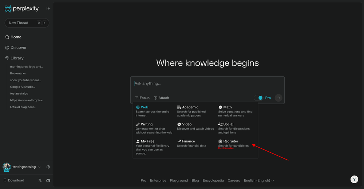Image resolution: width=364 pixels, height=189 pixels.
Task: Attach a file with Attach button
Action: point(161,98)
